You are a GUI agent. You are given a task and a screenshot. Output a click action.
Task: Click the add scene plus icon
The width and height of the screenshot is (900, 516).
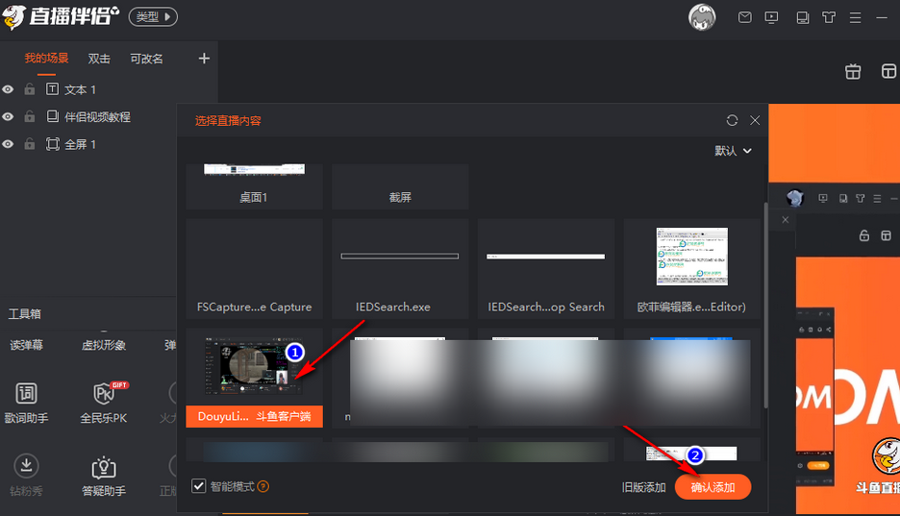204,59
